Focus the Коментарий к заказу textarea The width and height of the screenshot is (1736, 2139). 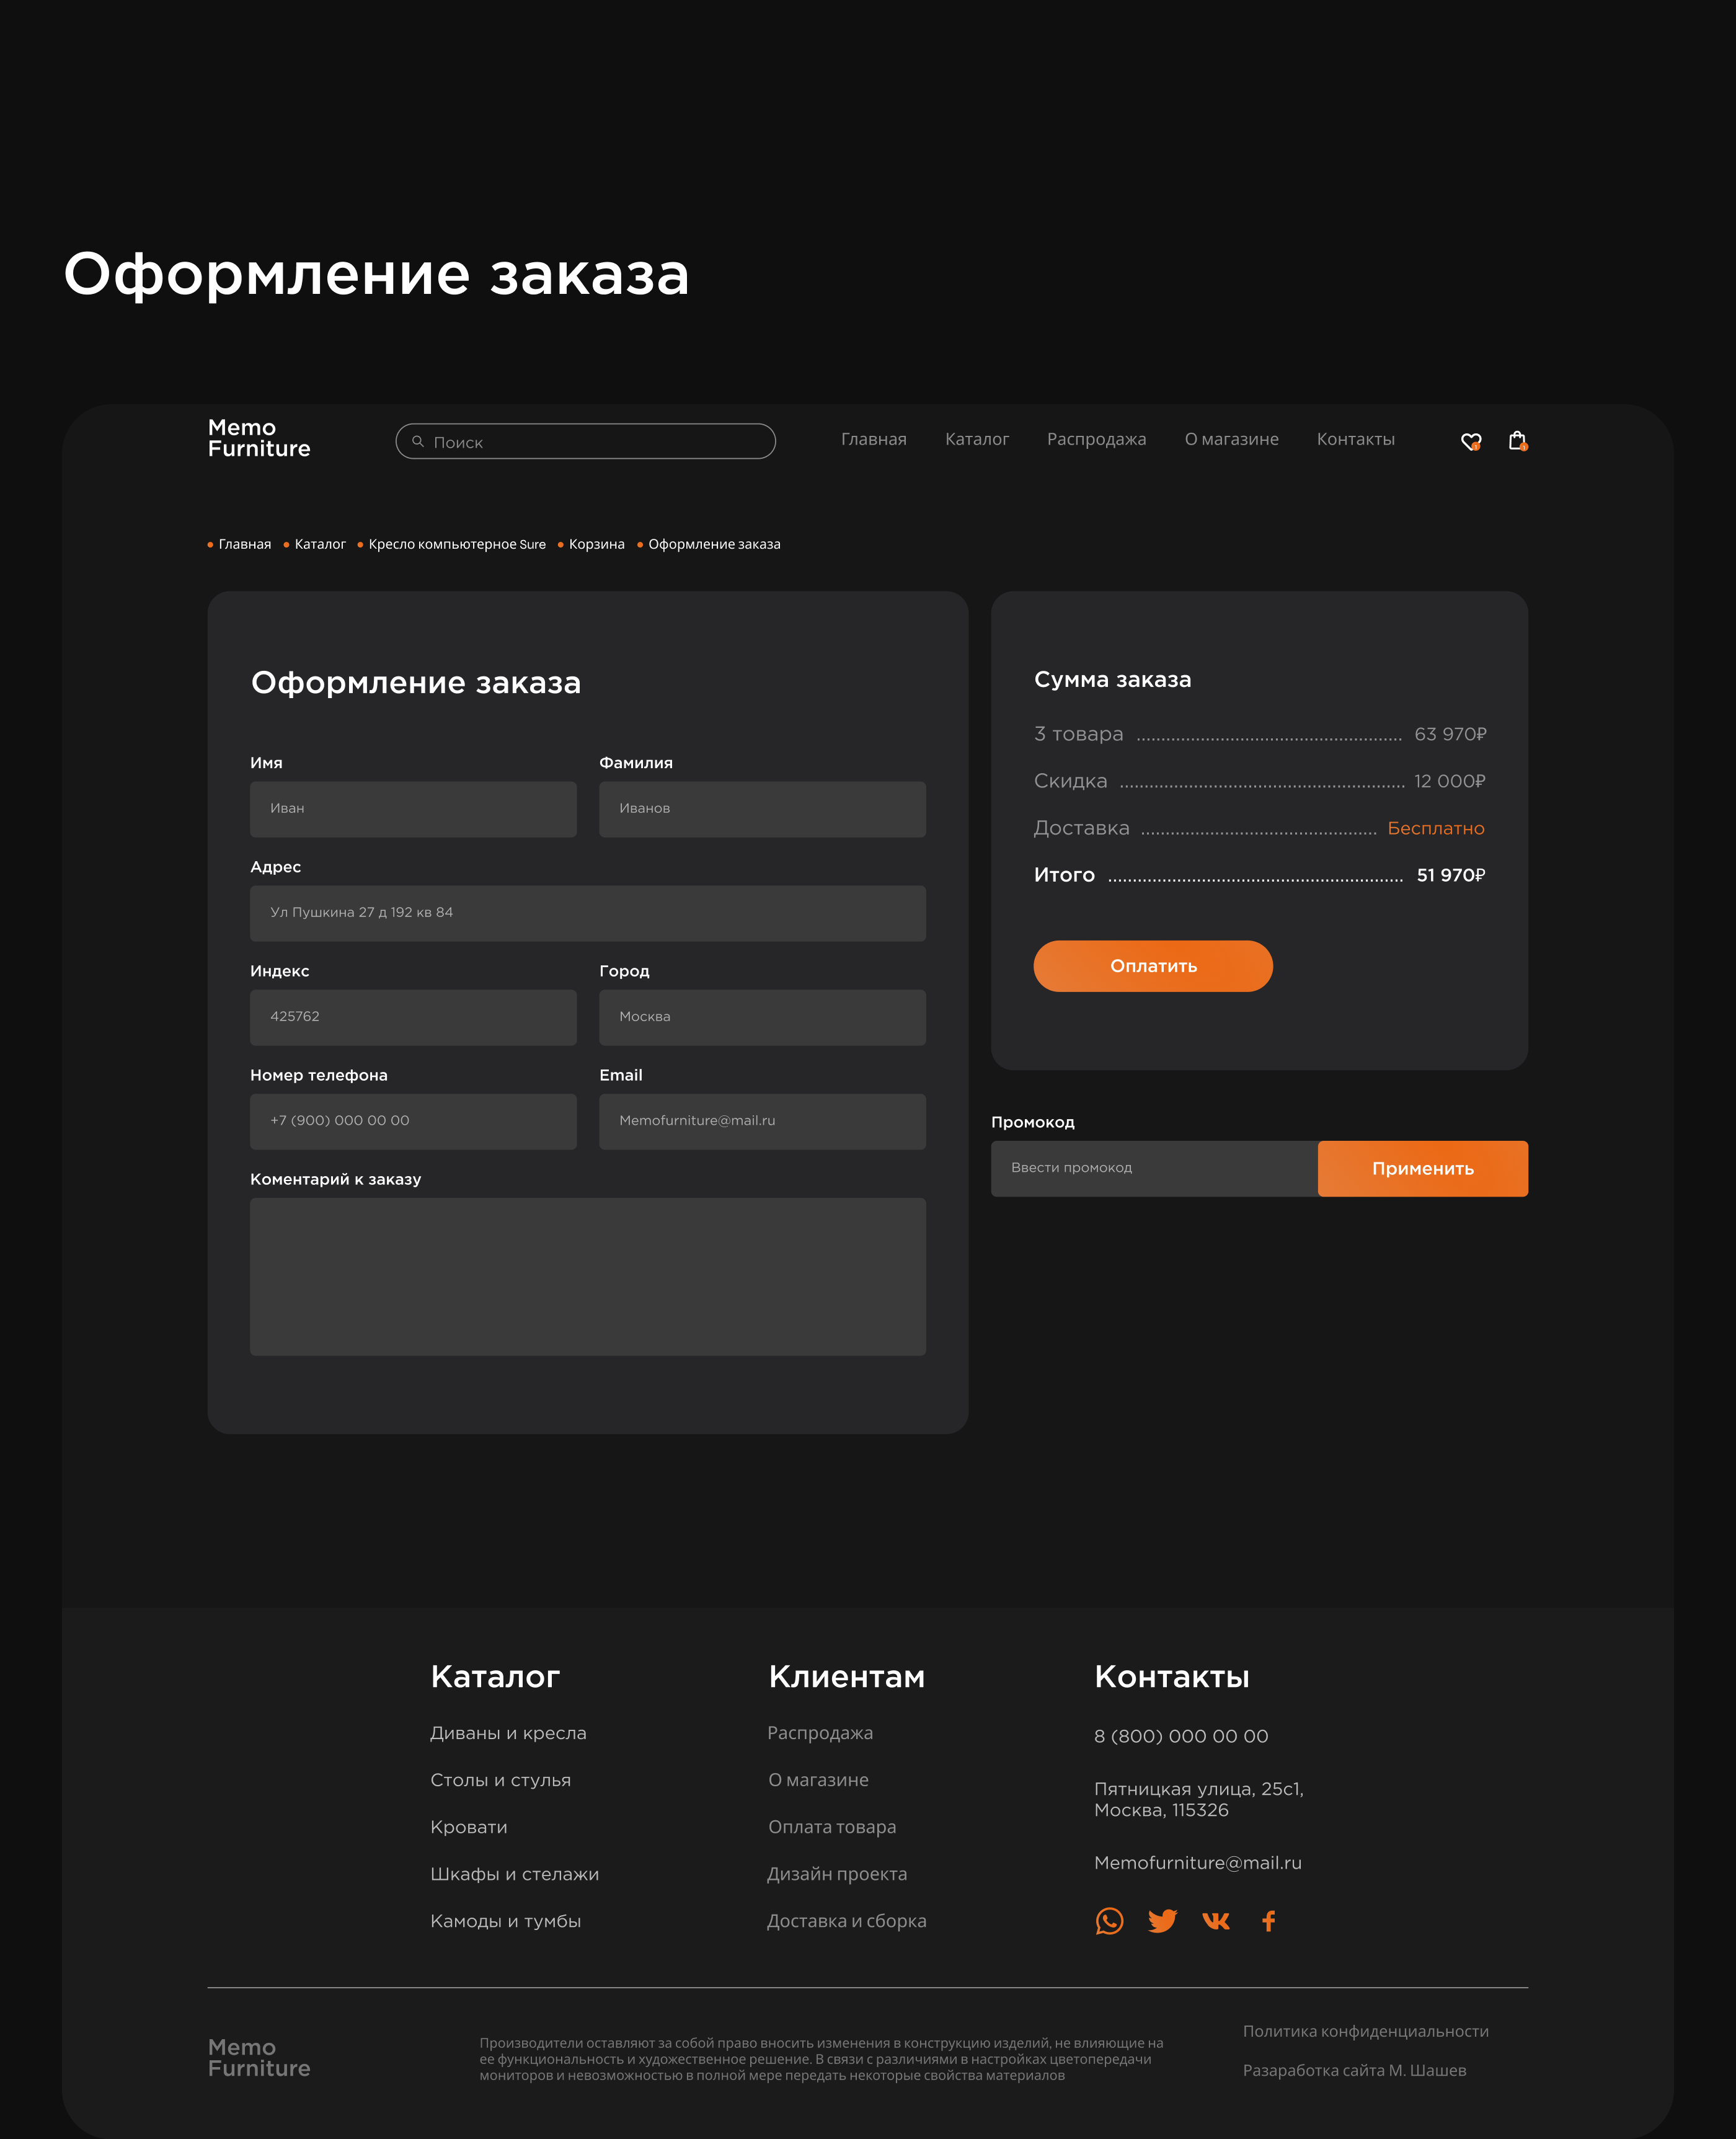pos(587,1276)
